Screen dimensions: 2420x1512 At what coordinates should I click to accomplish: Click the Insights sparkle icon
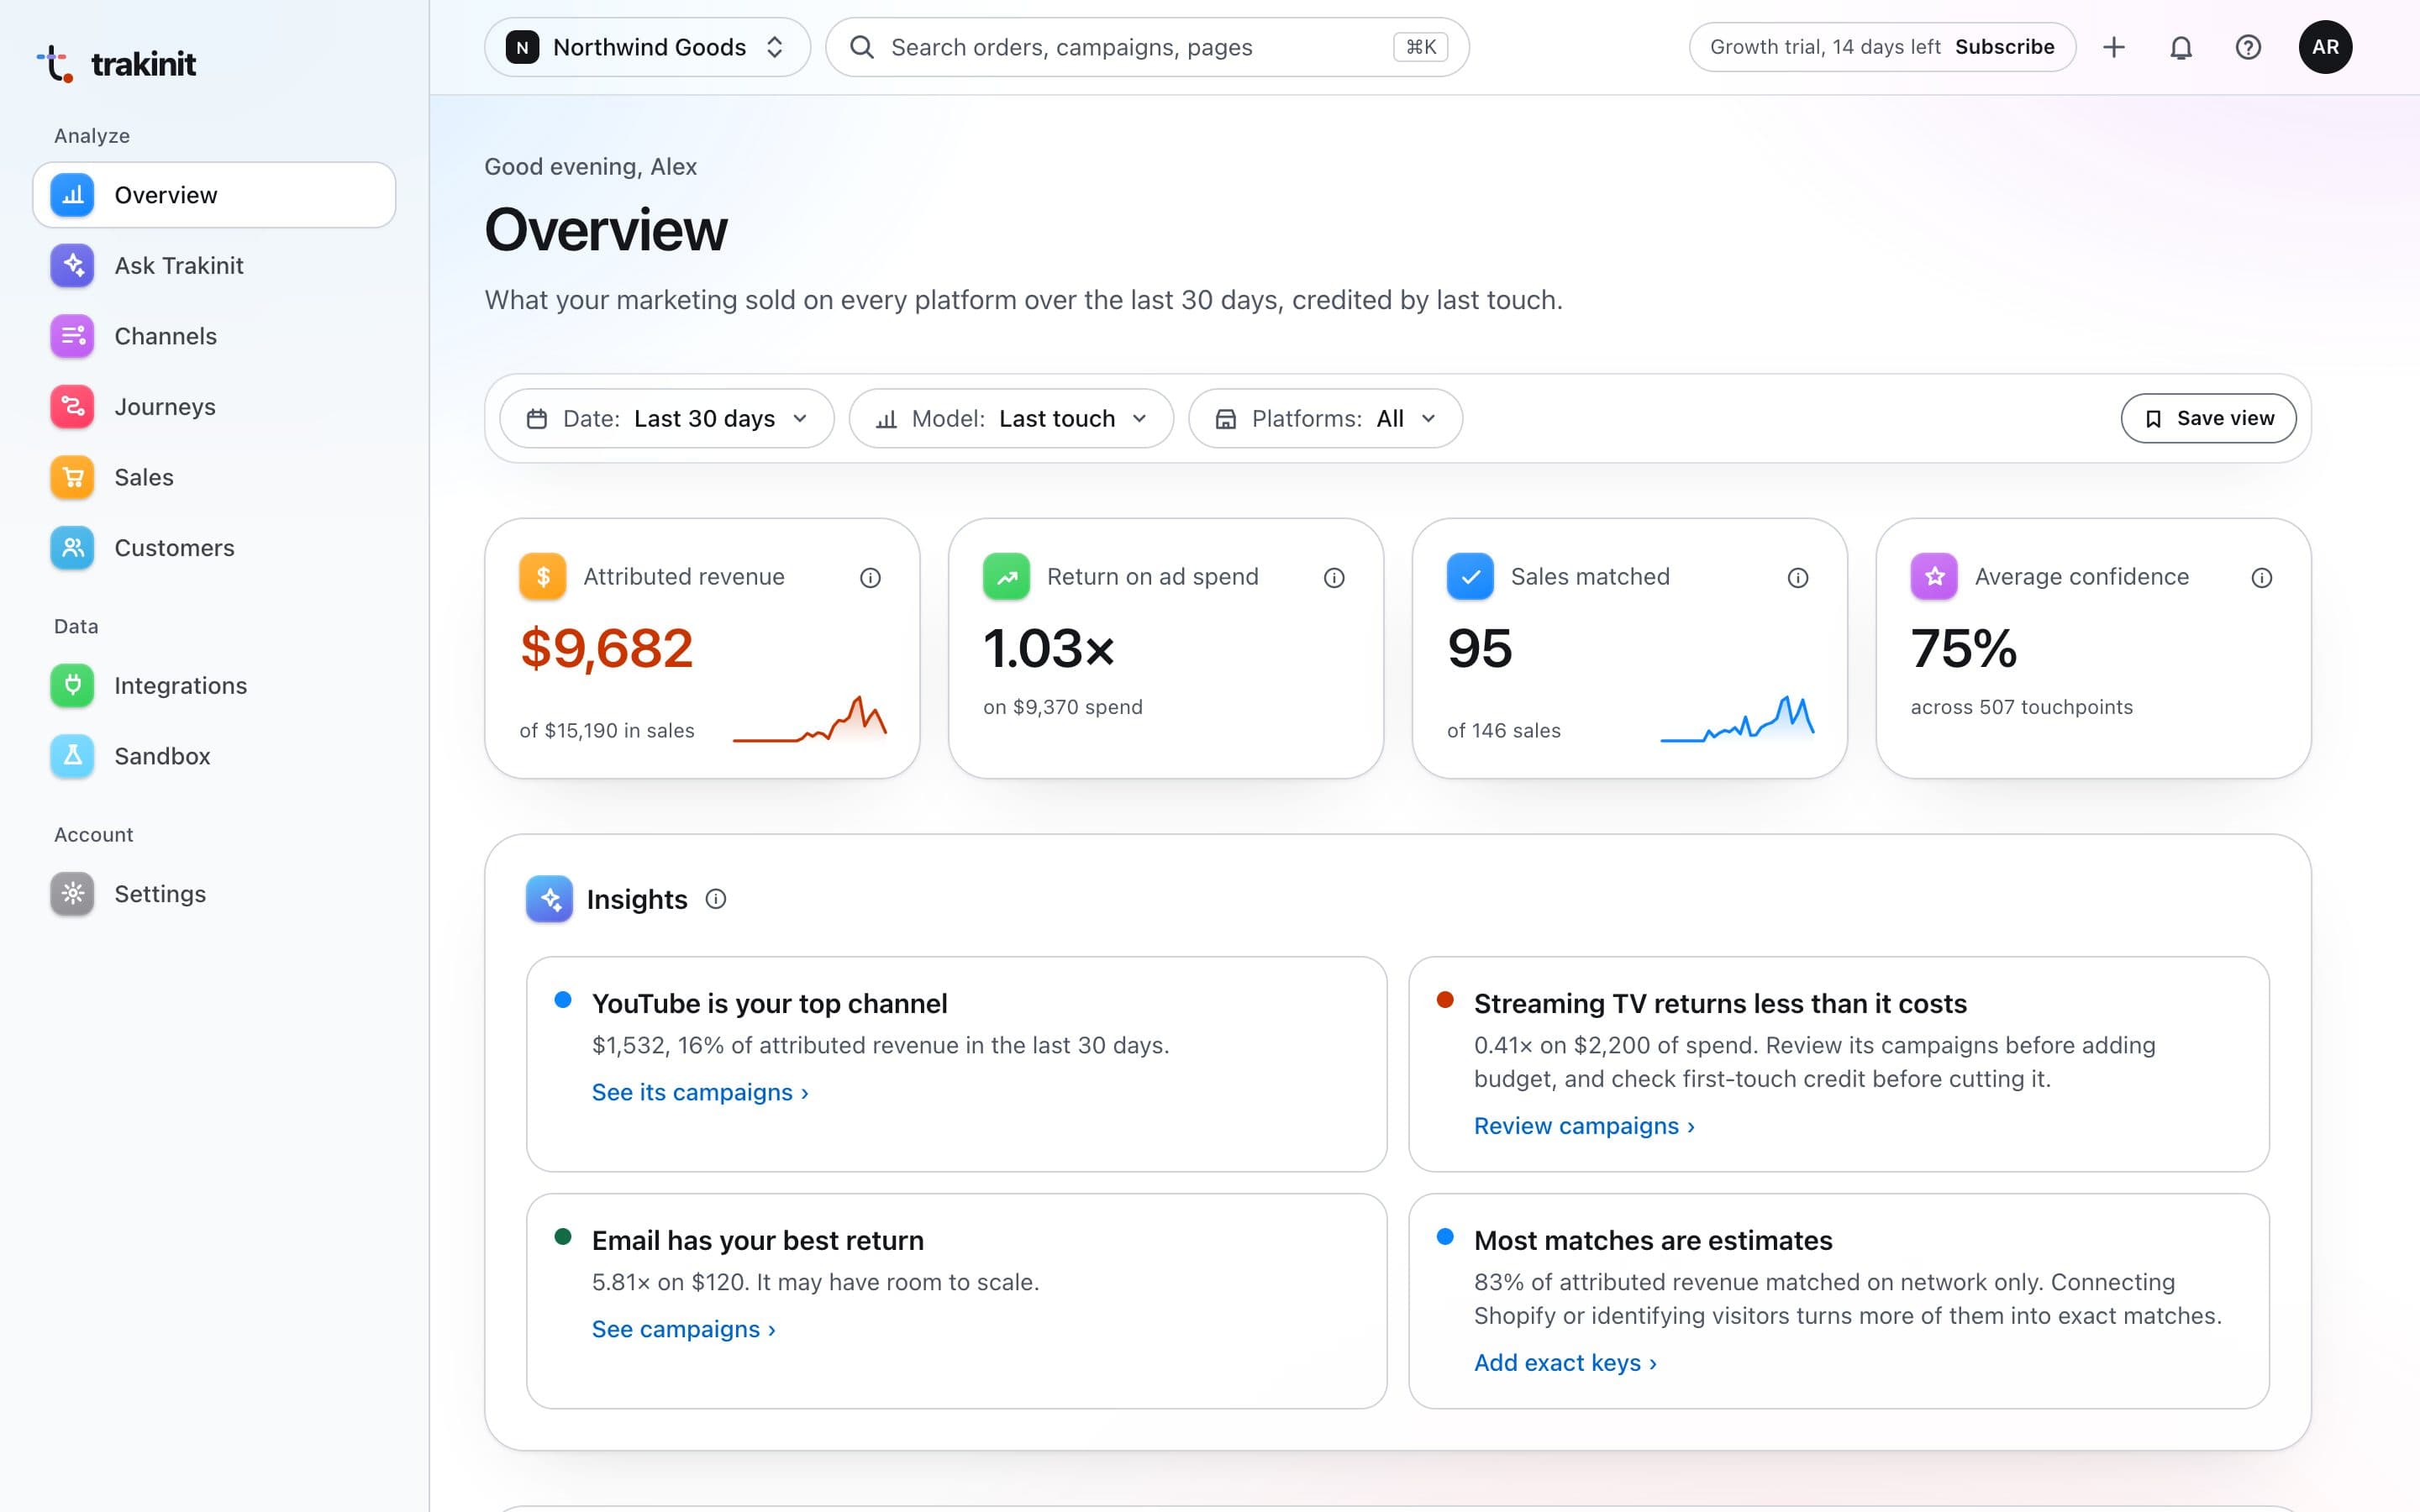[549, 899]
